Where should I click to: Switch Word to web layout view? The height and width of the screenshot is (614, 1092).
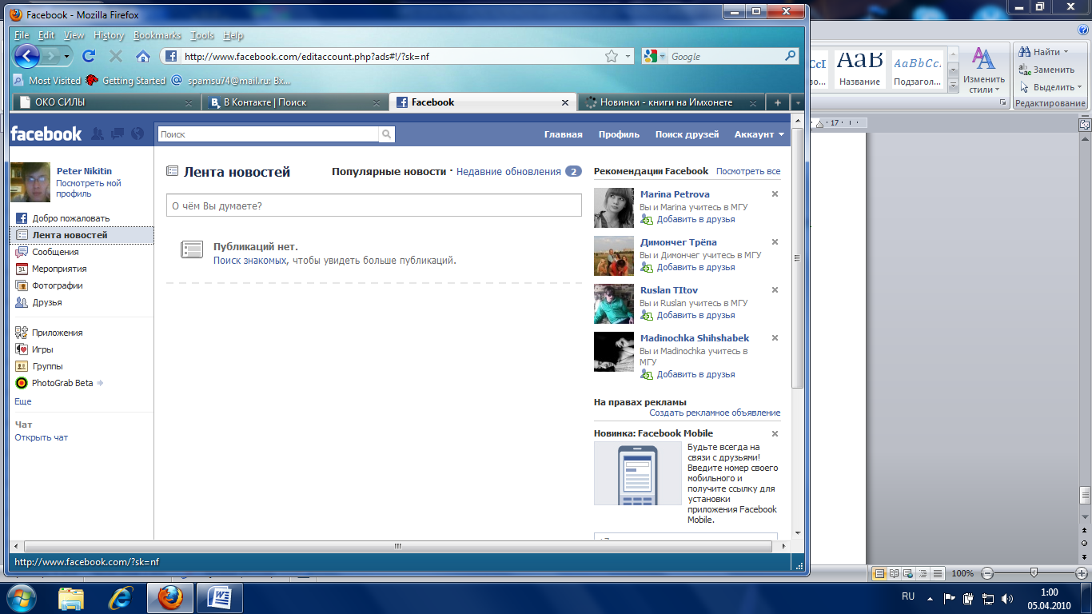(909, 573)
